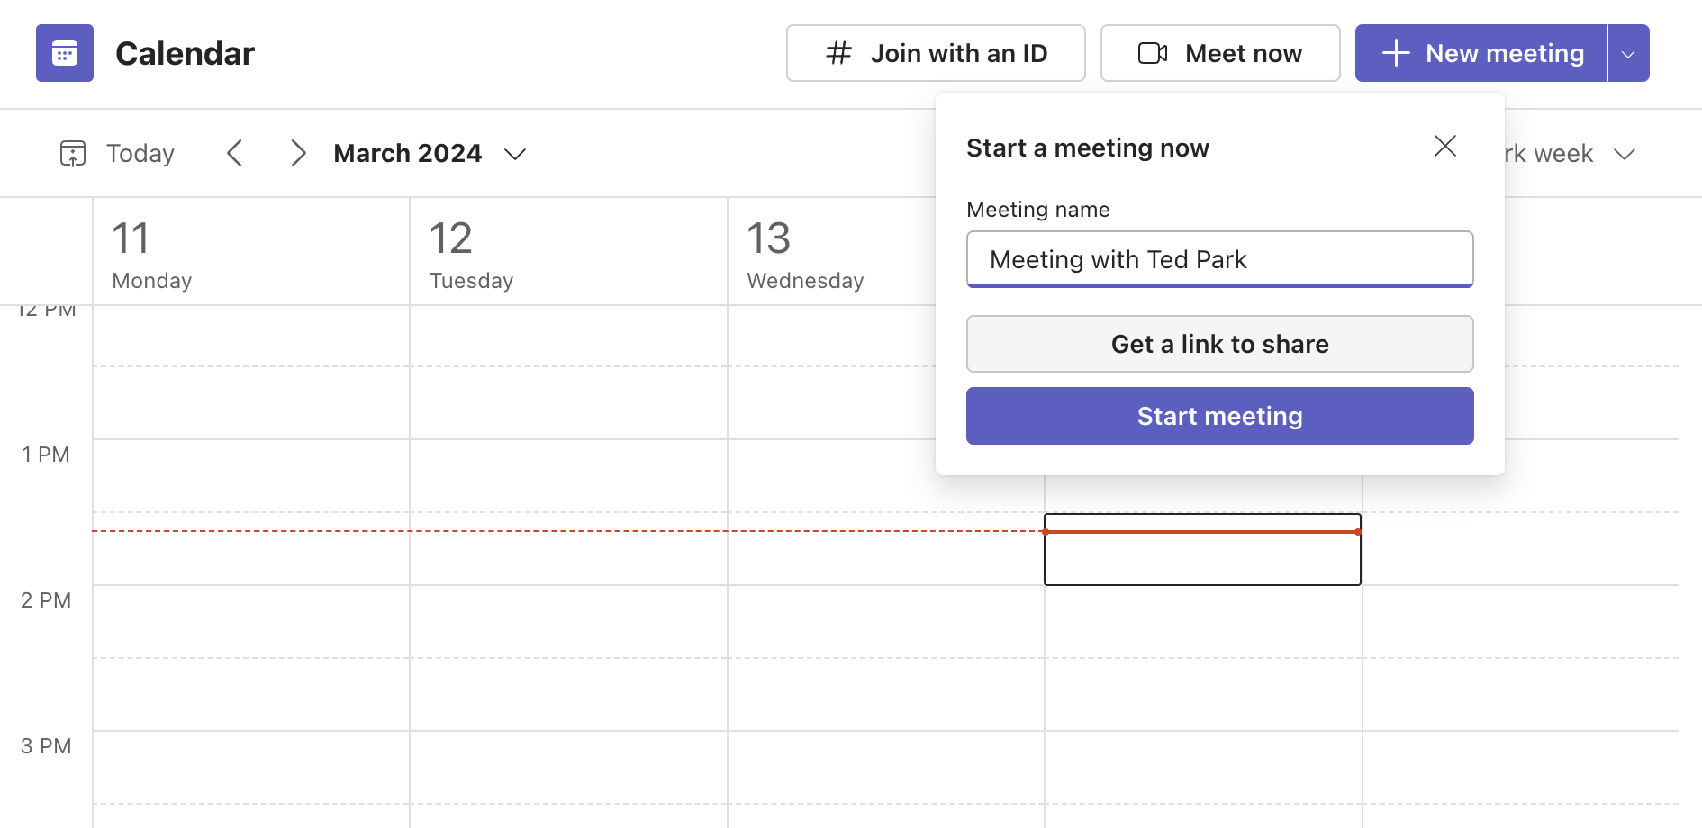Navigate back using the left chevron

tap(235, 153)
